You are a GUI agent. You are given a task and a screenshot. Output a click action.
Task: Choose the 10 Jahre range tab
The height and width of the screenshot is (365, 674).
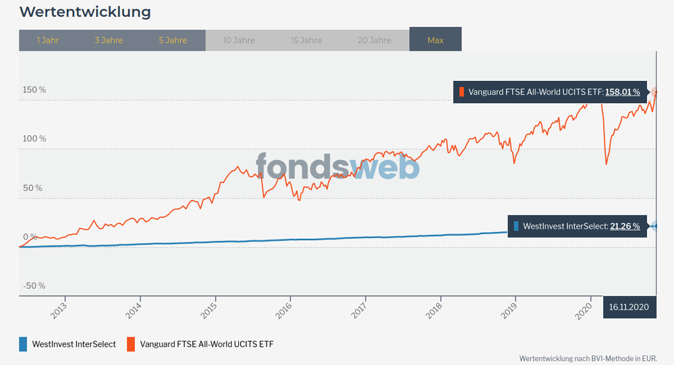(x=239, y=40)
